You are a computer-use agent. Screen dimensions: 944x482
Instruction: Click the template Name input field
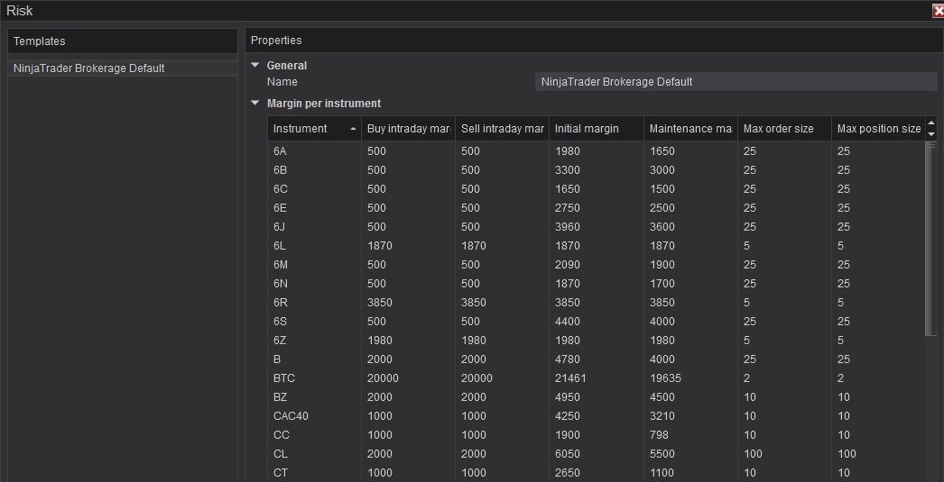[736, 82]
